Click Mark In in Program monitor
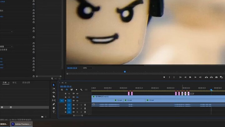The width and height of the screenshot is (225, 127). 169,77
